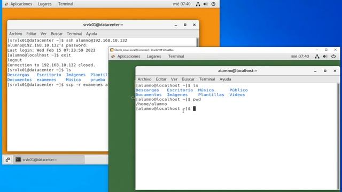Image resolution: width=342 pixels, height=192 pixels.
Task: Click Escritorio in alumno terminal listing
Action: coord(180,90)
